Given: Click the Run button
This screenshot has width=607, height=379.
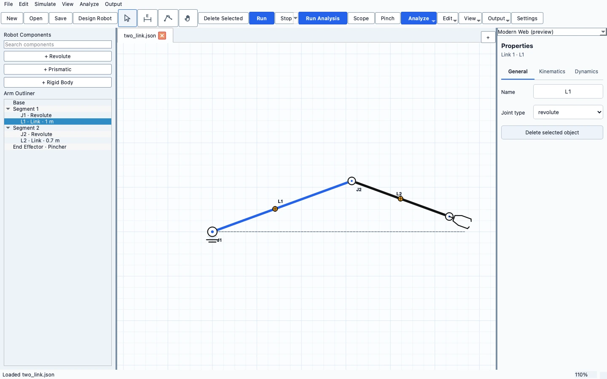Looking at the screenshot, I should coord(262,19).
